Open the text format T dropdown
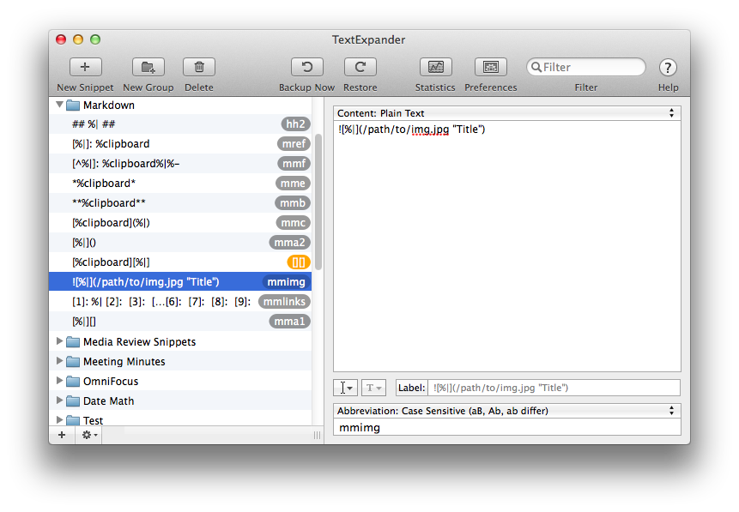 point(373,388)
